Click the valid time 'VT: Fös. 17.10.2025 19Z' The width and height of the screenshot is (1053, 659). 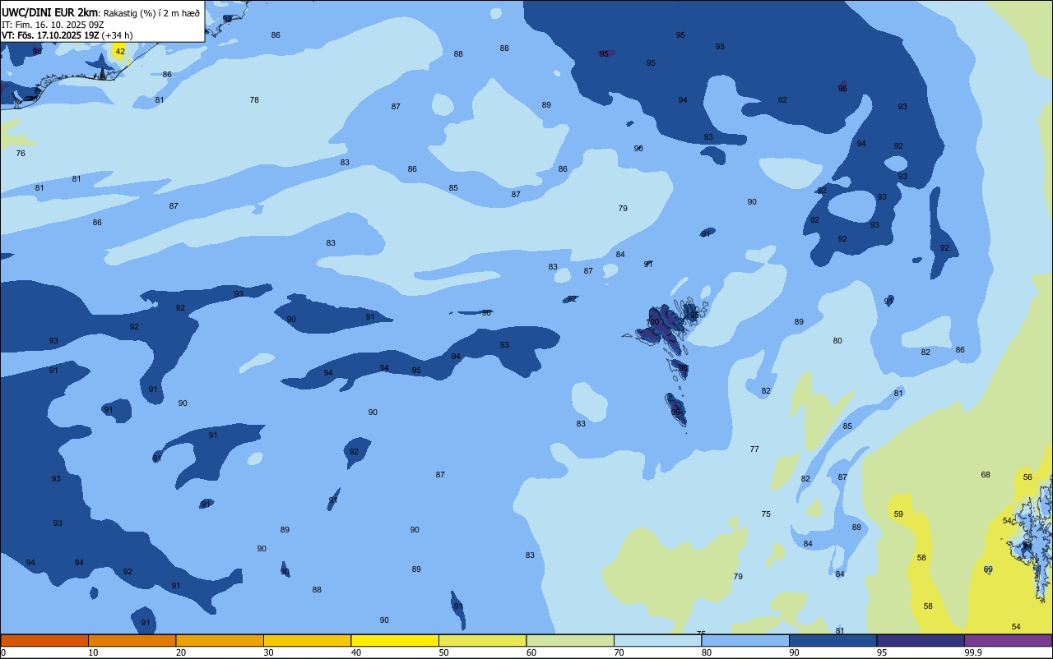[51, 35]
